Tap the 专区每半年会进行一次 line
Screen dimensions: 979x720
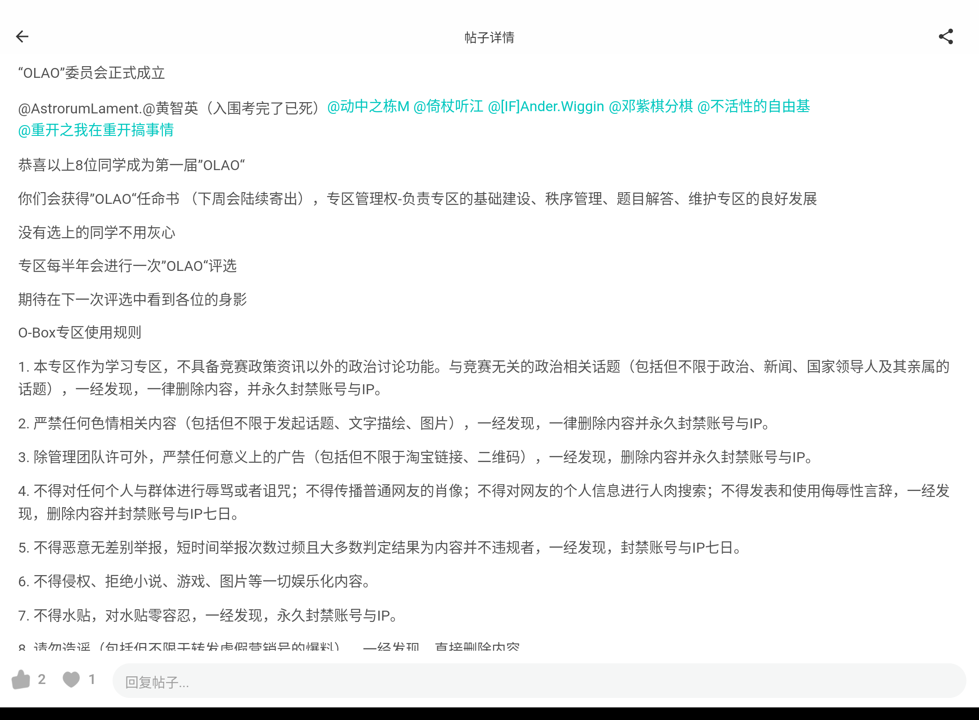[127, 266]
